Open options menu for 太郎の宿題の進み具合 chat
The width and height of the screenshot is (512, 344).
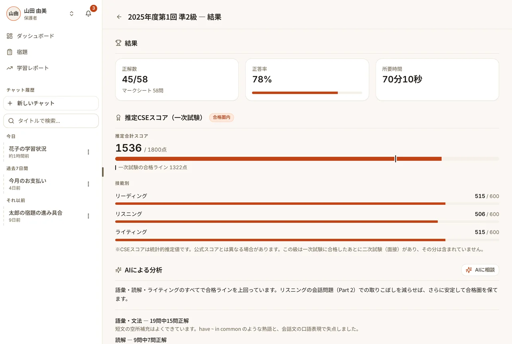[x=88, y=216]
